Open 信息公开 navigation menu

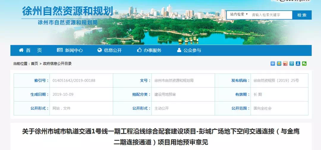(x=109, y=50)
